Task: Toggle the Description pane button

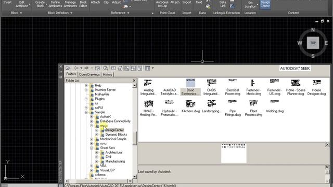Action: (140, 68)
